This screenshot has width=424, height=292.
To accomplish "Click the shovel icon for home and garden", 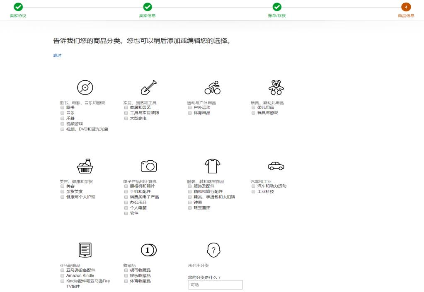I will pyautogui.click(x=149, y=87).
